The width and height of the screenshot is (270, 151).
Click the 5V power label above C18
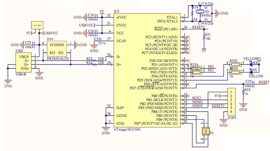pyautogui.click(x=102, y=12)
